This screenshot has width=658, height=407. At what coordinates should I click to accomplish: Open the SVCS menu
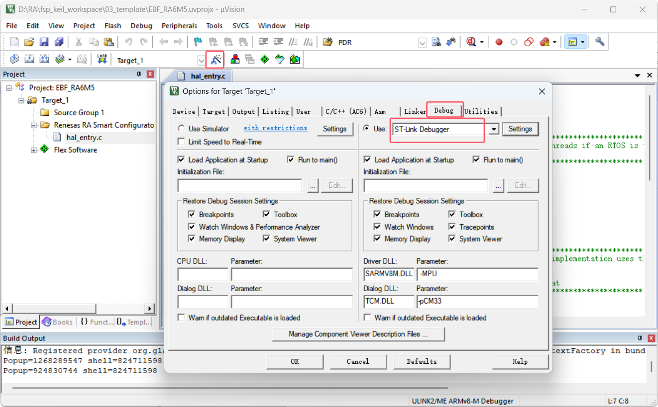(x=240, y=25)
